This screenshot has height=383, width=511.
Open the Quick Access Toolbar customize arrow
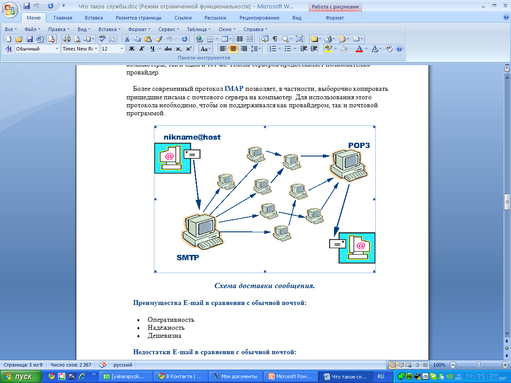[63, 5]
